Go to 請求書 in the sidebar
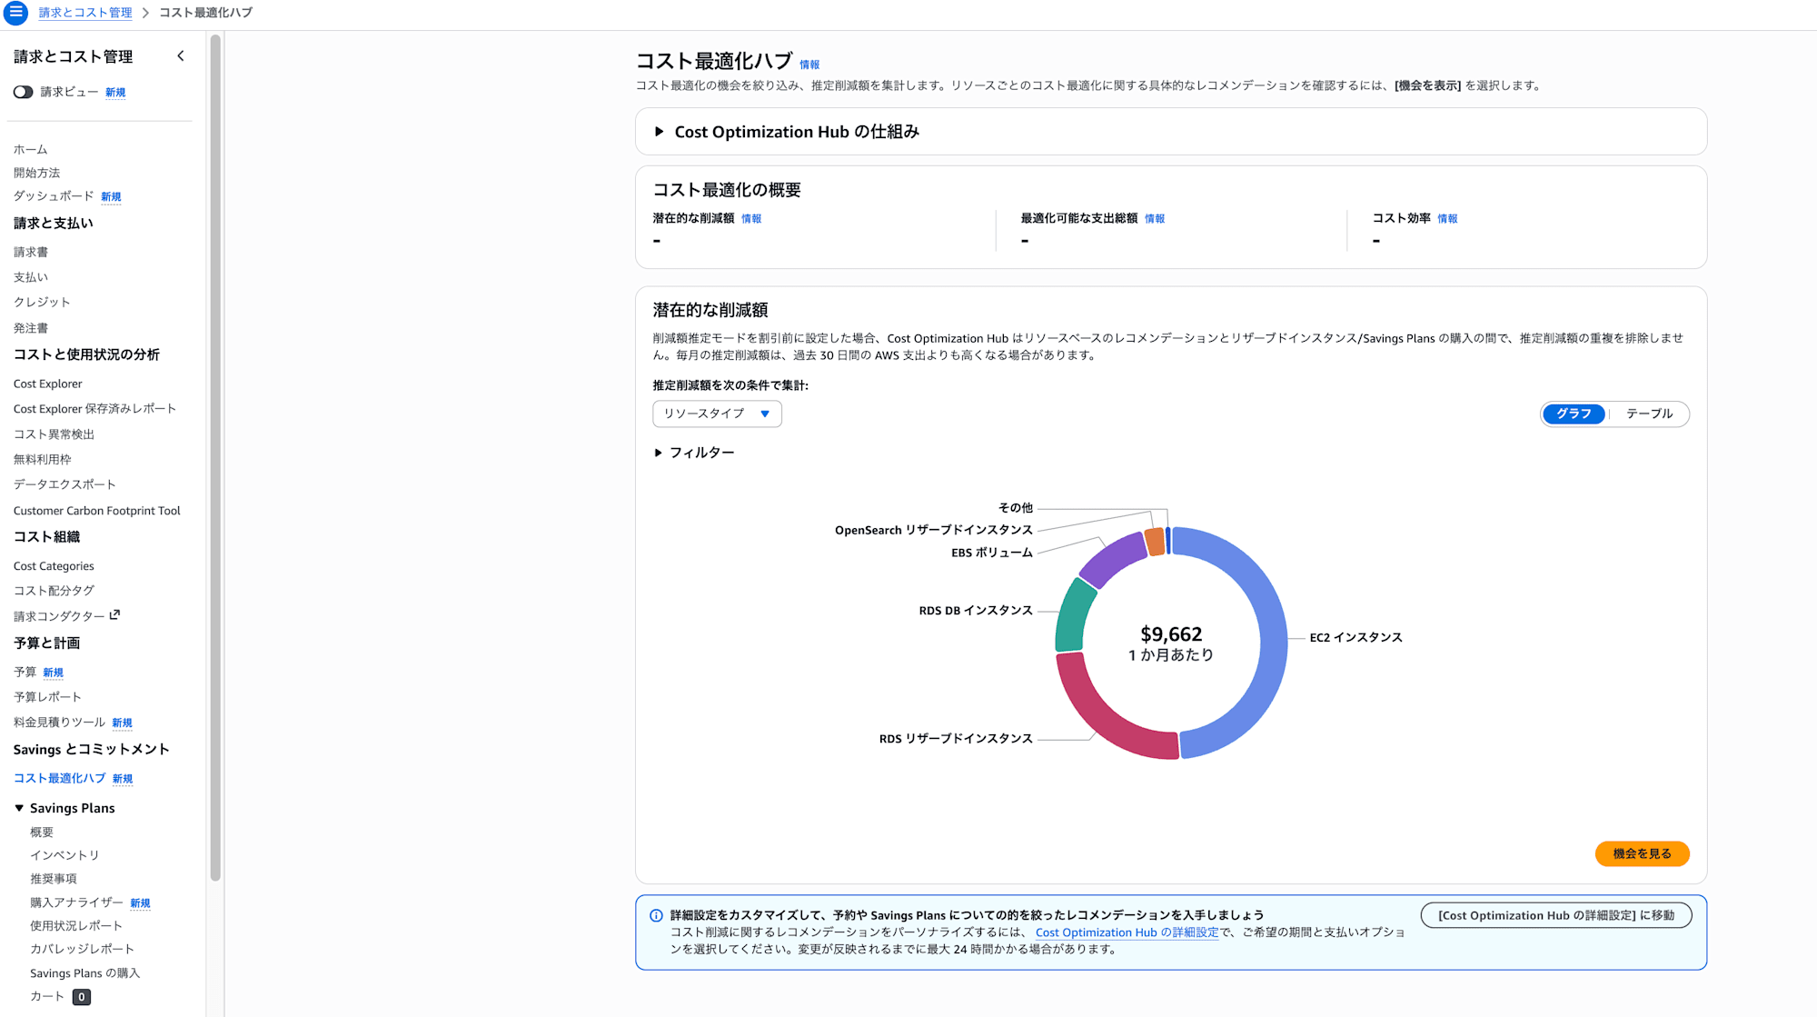 (31, 252)
